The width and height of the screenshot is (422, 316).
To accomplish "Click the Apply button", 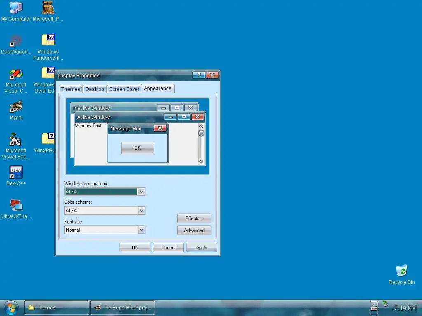I will pos(202,247).
